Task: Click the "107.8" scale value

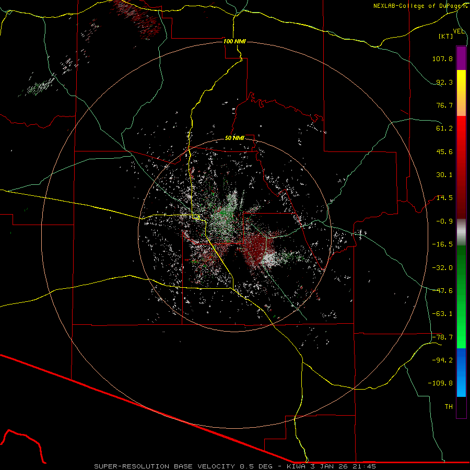Action: pos(442,58)
